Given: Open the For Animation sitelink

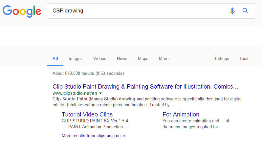Looking at the screenshot, I should point(181,114).
